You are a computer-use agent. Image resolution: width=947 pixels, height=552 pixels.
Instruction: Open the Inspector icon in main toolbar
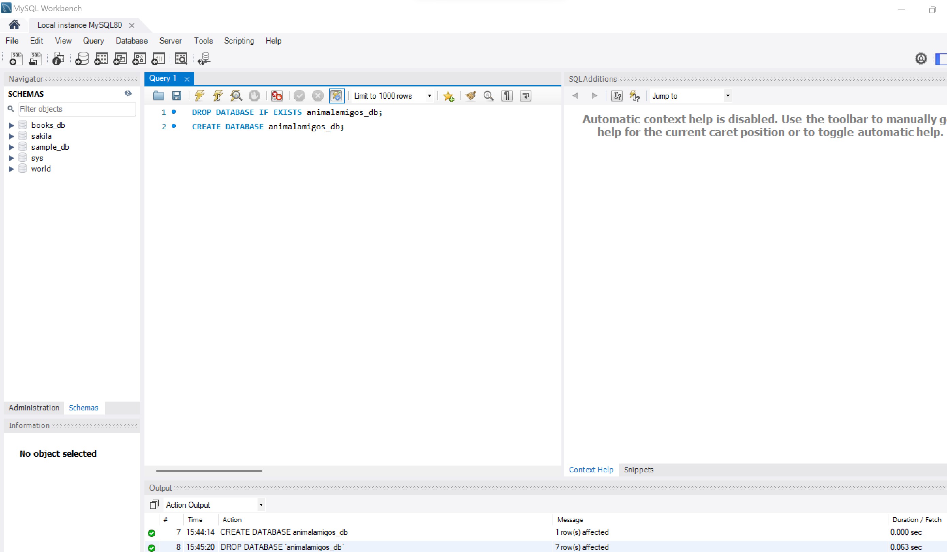pyautogui.click(x=58, y=59)
